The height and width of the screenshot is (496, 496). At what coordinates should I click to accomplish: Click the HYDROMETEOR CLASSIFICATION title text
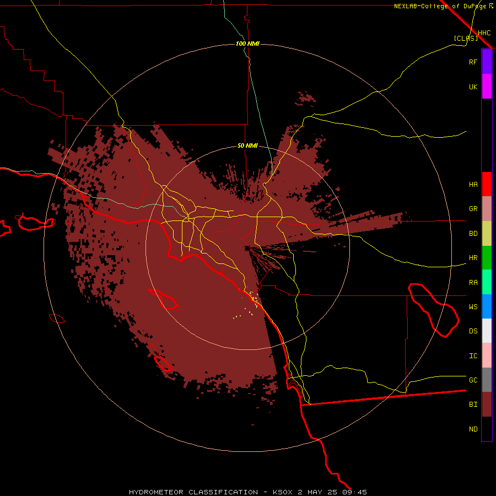pos(193,492)
